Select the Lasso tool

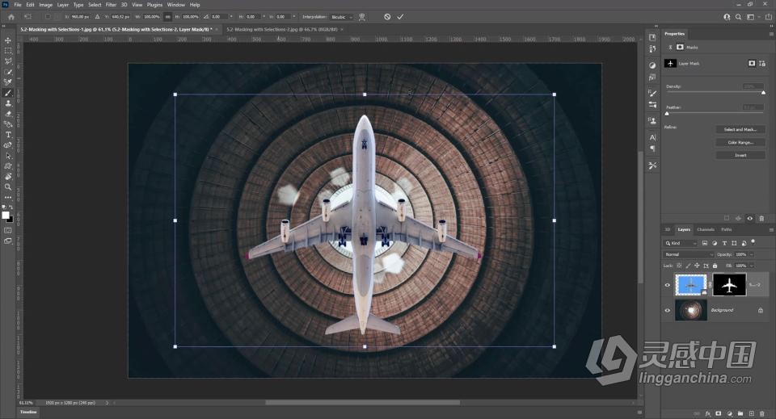pyautogui.click(x=8, y=61)
